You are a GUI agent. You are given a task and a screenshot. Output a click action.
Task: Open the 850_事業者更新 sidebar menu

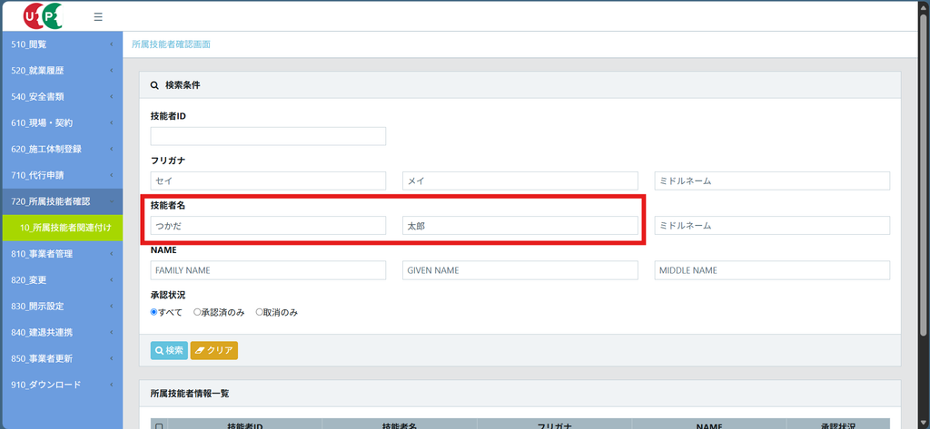point(63,358)
